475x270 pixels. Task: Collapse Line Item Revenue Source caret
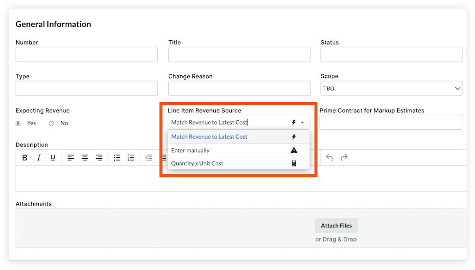[302, 123]
